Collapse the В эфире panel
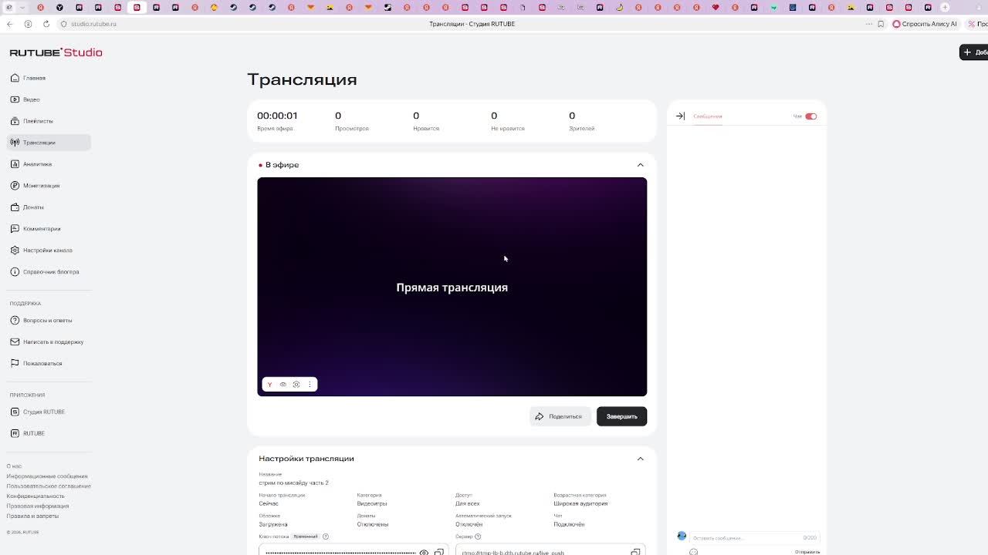This screenshot has width=988, height=555. click(640, 165)
